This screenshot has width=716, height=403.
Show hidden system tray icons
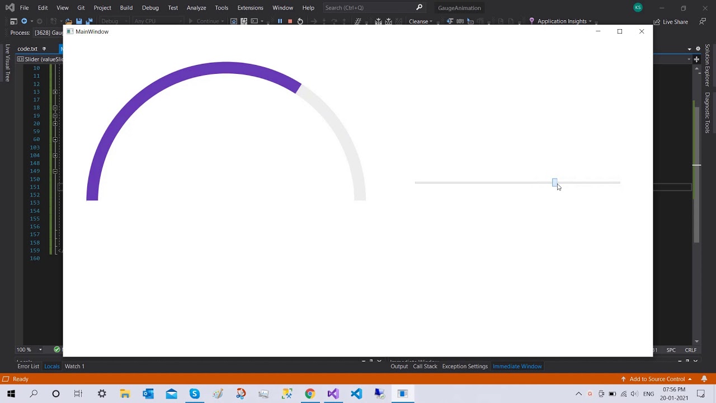point(579,393)
